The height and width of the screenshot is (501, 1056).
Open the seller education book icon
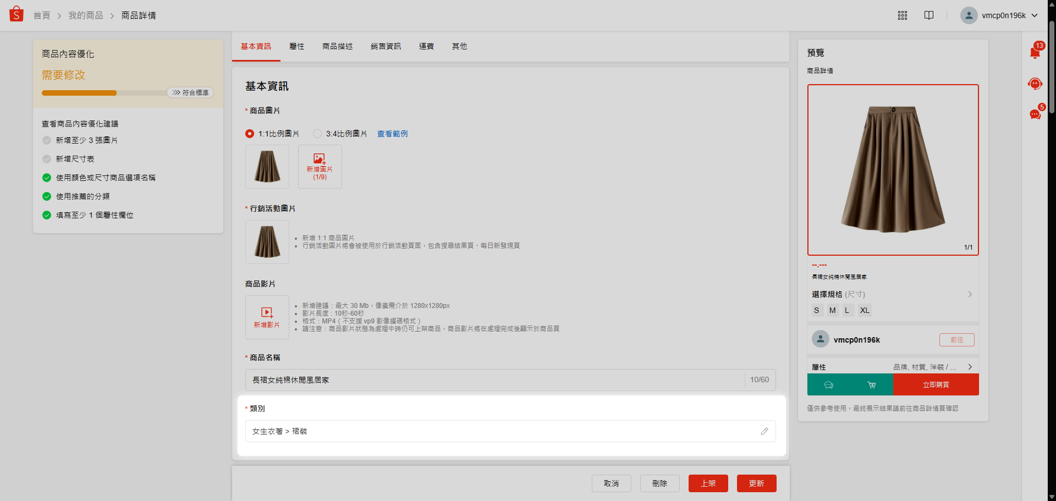(929, 15)
